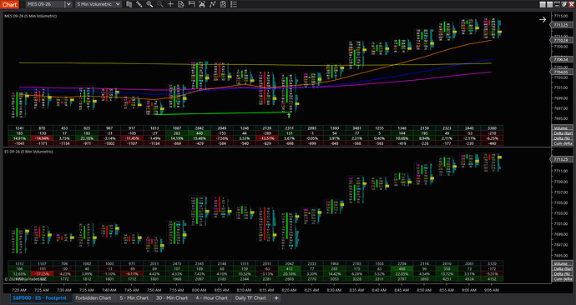The image size is (576, 305).
Task: Add a new tab with plus button
Action: coord(276,298)
